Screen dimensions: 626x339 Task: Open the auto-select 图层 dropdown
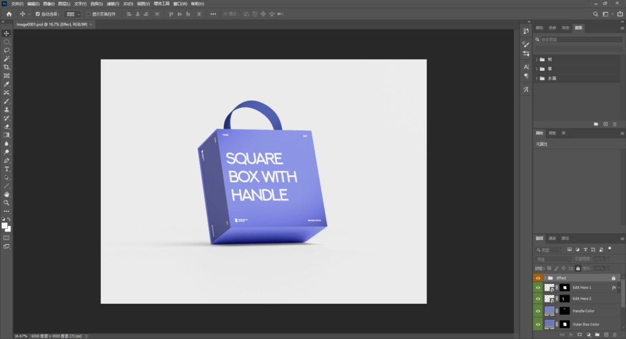click(x=73, y=14)
